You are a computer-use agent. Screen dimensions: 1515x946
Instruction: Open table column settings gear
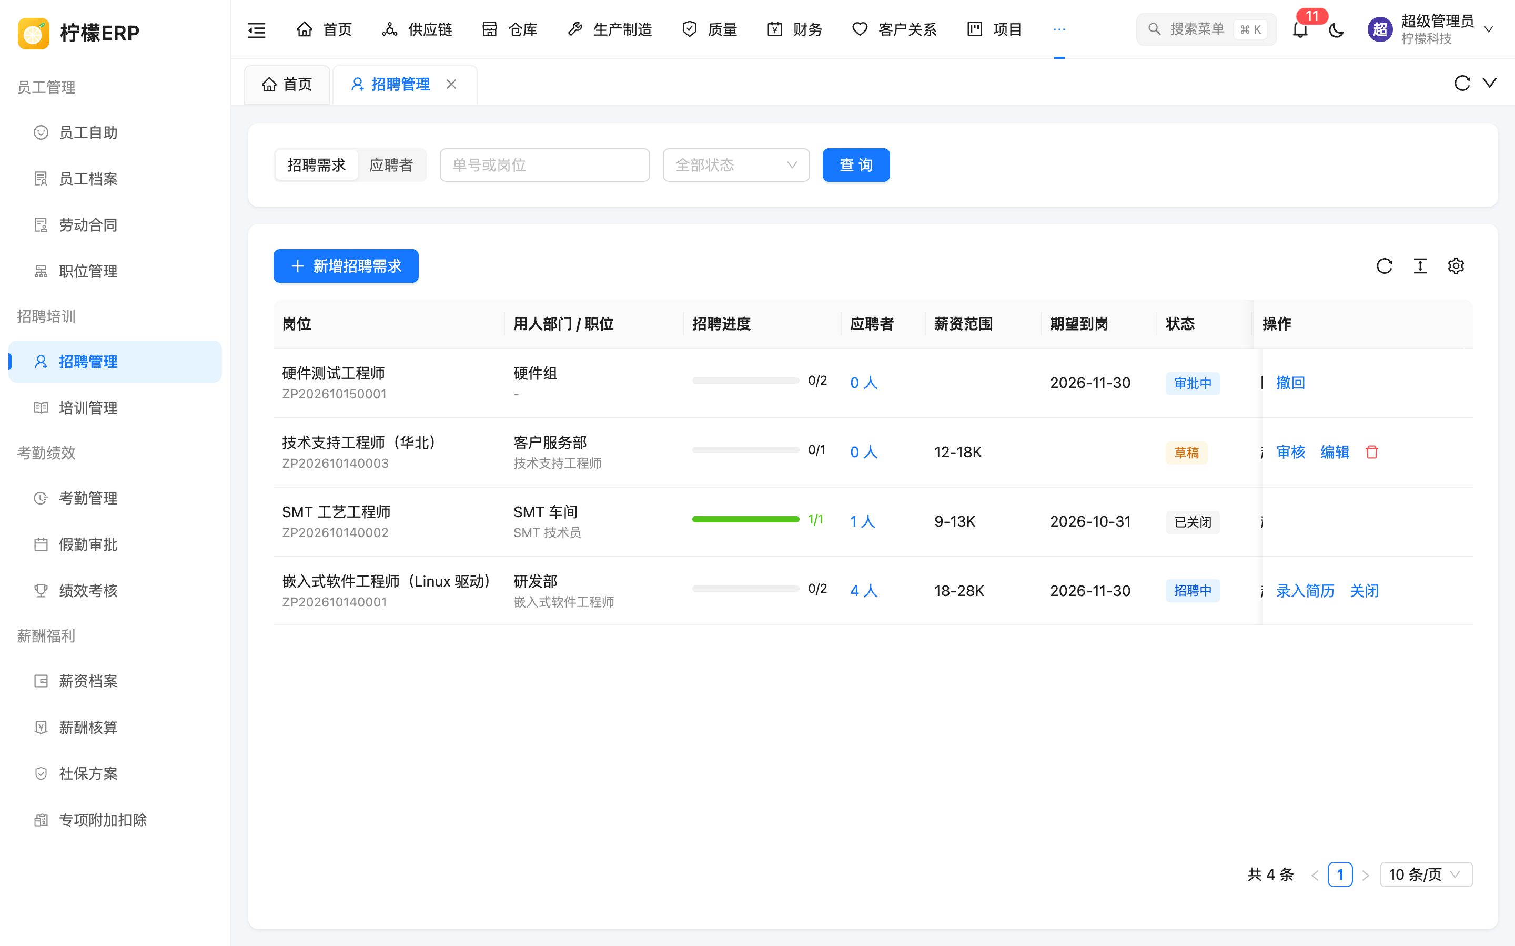(x=1456, y=266)
